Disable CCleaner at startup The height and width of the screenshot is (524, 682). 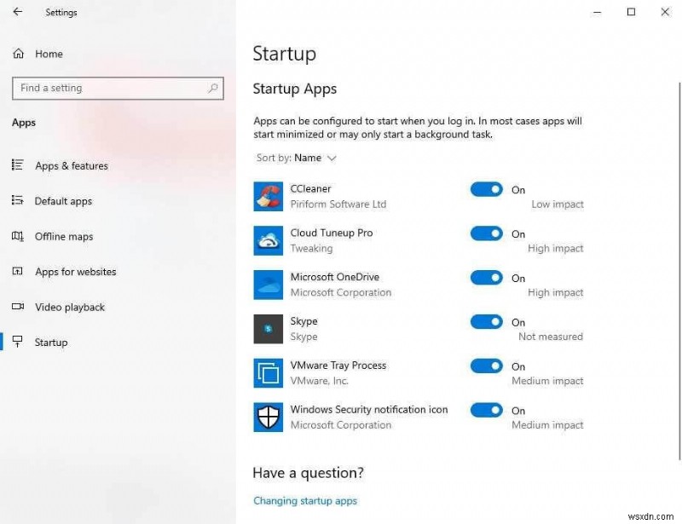486,189
